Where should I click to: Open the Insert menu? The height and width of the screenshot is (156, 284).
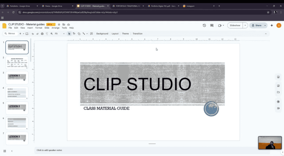click(30, 28)
